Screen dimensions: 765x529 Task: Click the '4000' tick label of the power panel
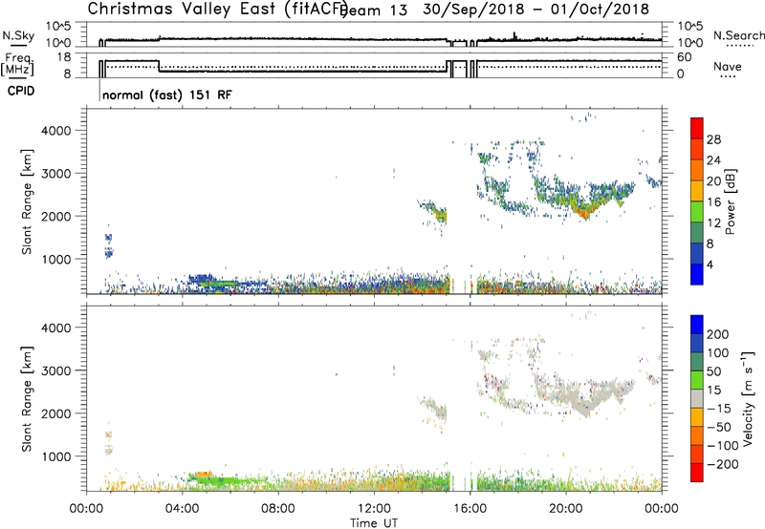coord(56,131)
